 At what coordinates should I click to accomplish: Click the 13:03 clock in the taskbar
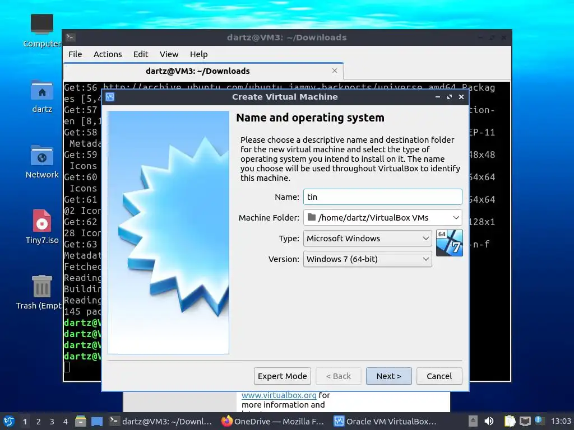561,421
